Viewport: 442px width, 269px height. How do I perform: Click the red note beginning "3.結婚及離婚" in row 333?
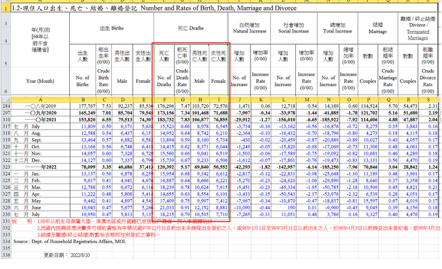98,235
